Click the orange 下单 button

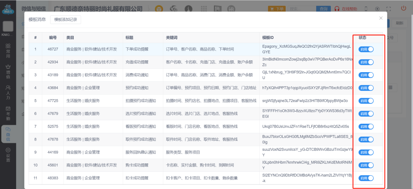point(276,9)
